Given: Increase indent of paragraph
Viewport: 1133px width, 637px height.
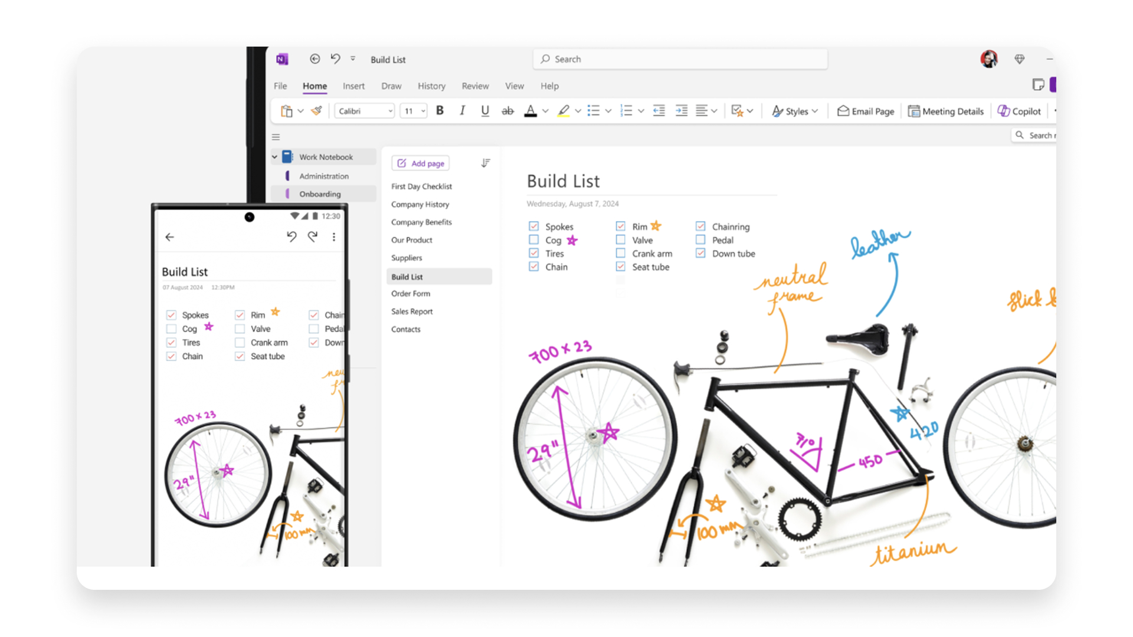Looking at the screenshot, I should pos(682,111).
